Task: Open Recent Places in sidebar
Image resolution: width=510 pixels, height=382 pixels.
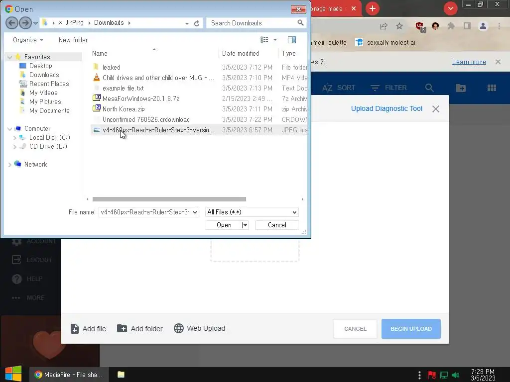Action: 49,84
